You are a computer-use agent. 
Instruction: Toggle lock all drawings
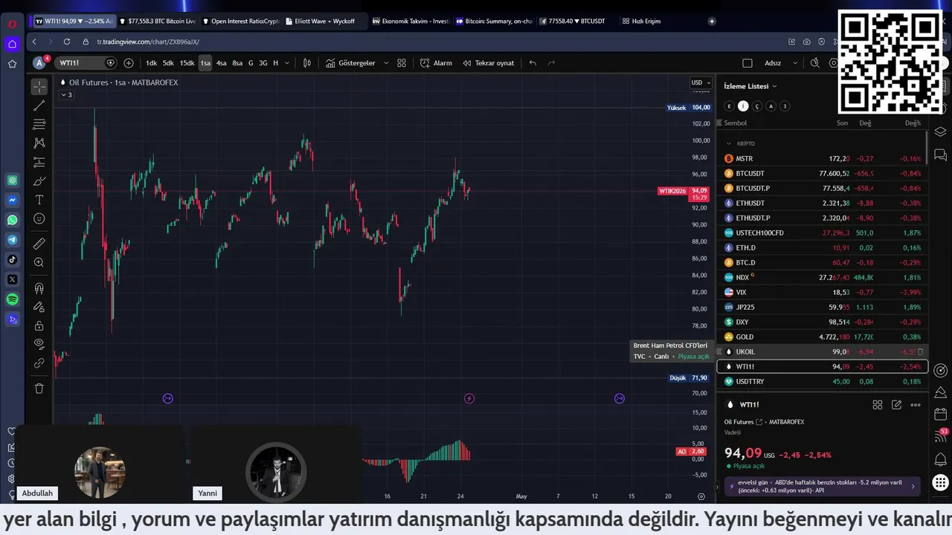[39, 325]
